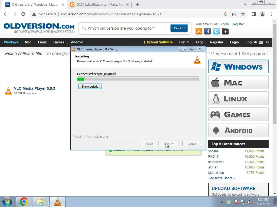This screenshot has width=277, height=207.
Task: Open the Chrome profile avatar
Action: [x=262, y=14]
